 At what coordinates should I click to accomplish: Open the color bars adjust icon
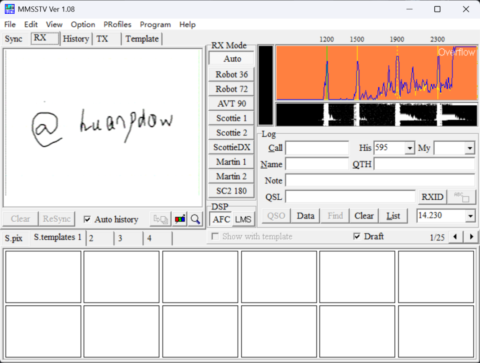(x=180, y=219)
